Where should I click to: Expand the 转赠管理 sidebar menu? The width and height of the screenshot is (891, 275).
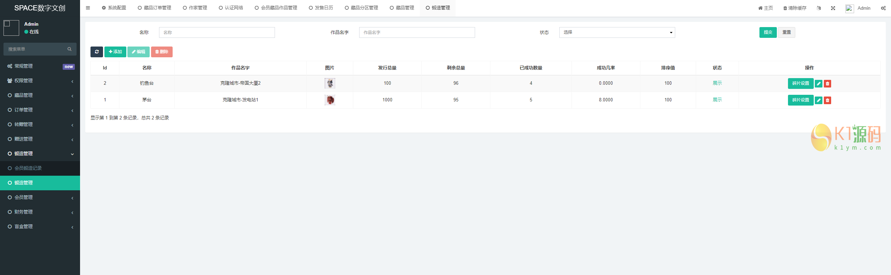click(40, 124)
